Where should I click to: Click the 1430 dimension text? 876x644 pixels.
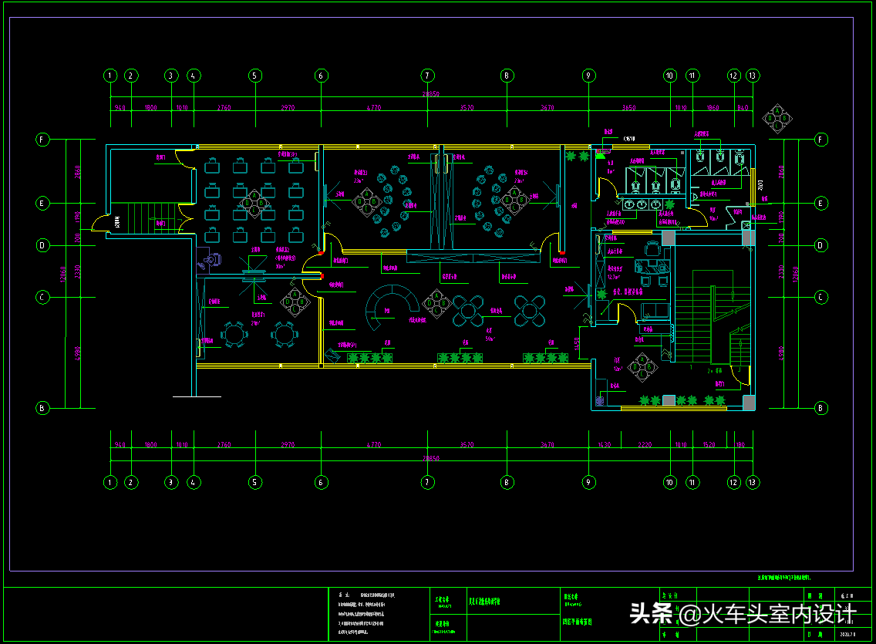tap(605, 445)
